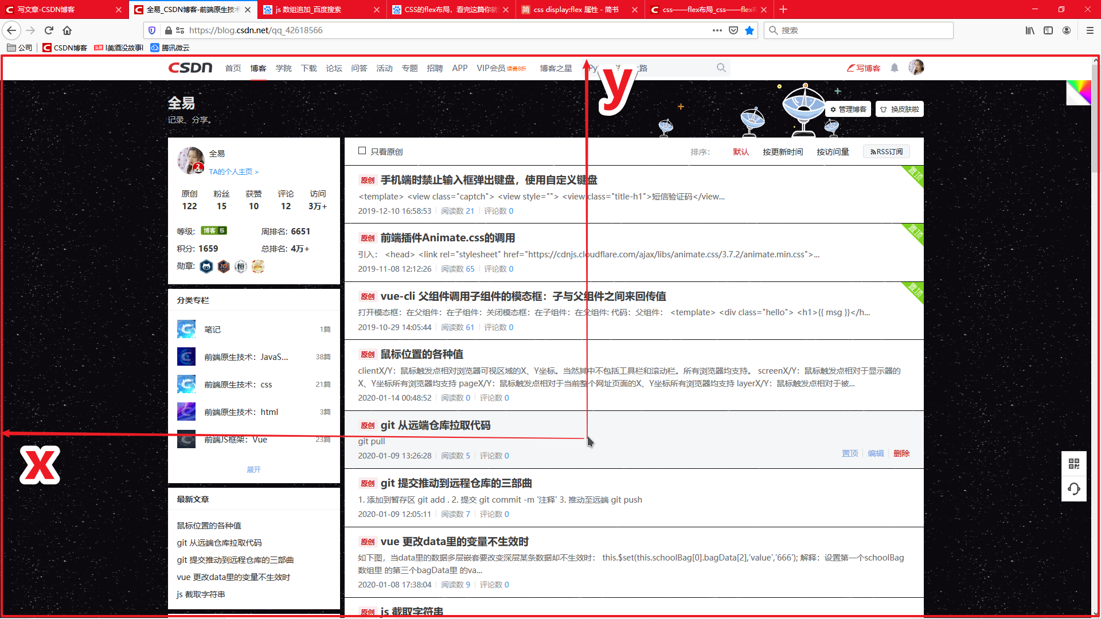Open VIP会员 in the CSDN navigation
The height and width of the screenshot is (619, 1101).
click(x=501, y=68)
